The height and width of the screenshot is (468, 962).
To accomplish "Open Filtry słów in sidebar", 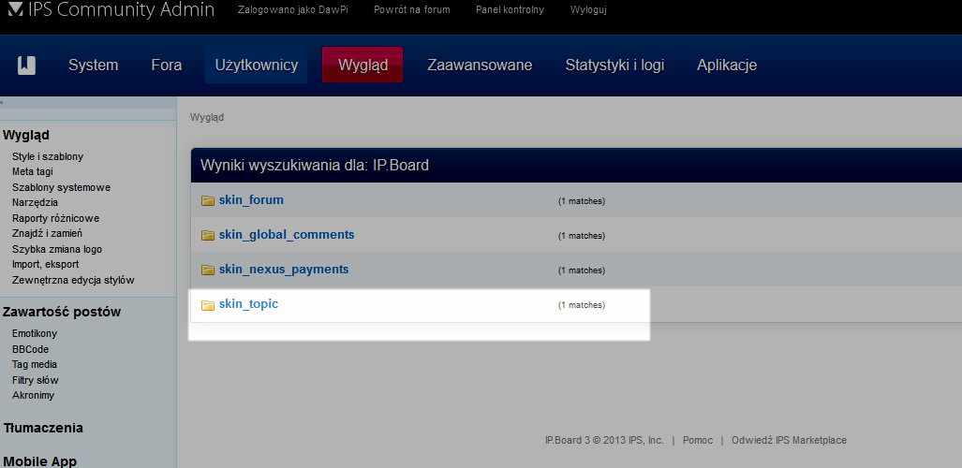I will point(35,380).
